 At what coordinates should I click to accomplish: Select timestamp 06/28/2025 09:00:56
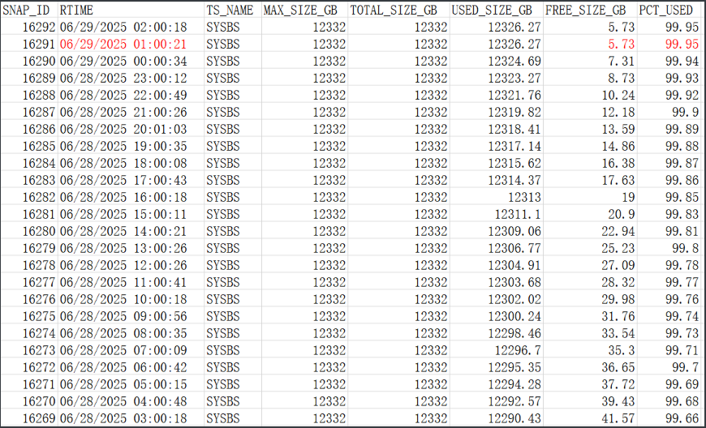point(123,316)
